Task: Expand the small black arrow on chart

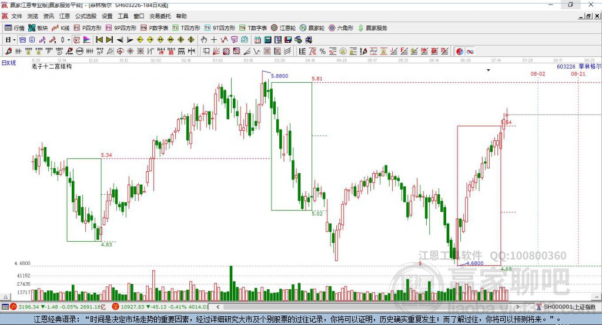Action: 489,70
